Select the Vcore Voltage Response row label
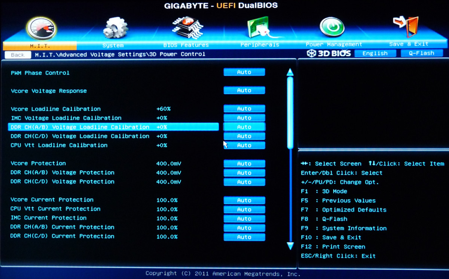This screenshot has height=279, width=449. [x=49, y=91]
